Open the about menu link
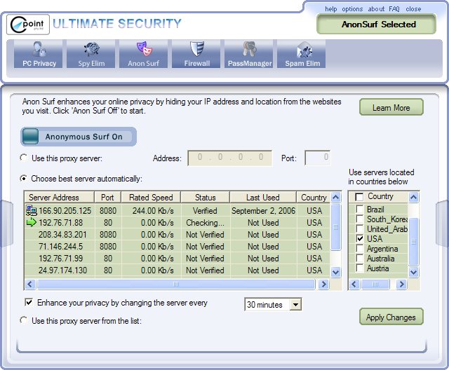449x370 pixels. [376, 9]
